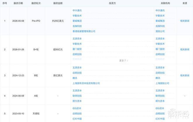Open 相关新闻 link for the B轮 round
Screen dimensions: 193x122
point(185,75)
